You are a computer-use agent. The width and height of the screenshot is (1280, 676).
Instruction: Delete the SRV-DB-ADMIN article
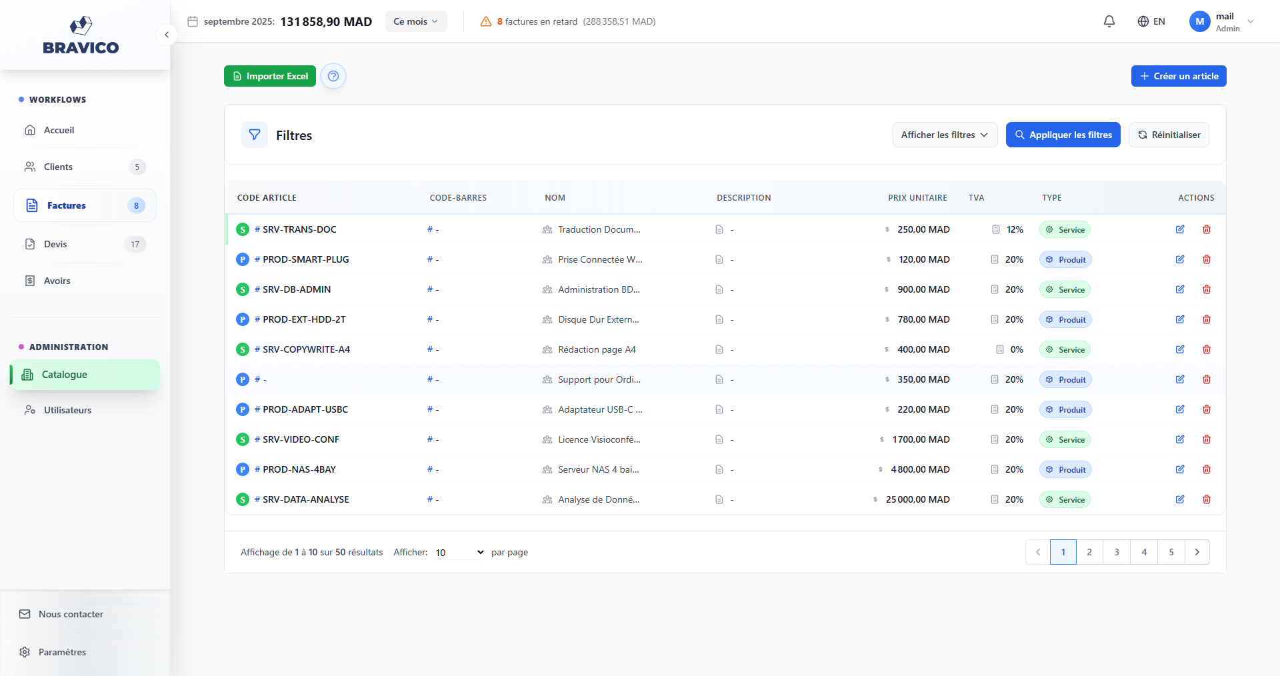pyautogui.click(x=1207, y=289)
